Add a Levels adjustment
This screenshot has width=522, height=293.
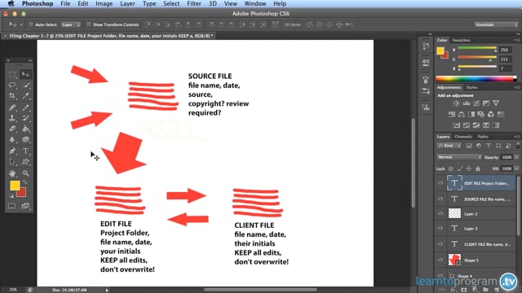pyautogui.click(x=466, y=103)
